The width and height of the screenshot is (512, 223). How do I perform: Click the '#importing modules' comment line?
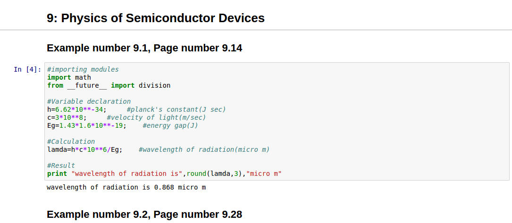[x=83, y=69]
